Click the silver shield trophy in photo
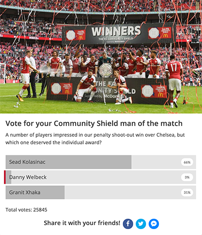 tap(105, 70)
